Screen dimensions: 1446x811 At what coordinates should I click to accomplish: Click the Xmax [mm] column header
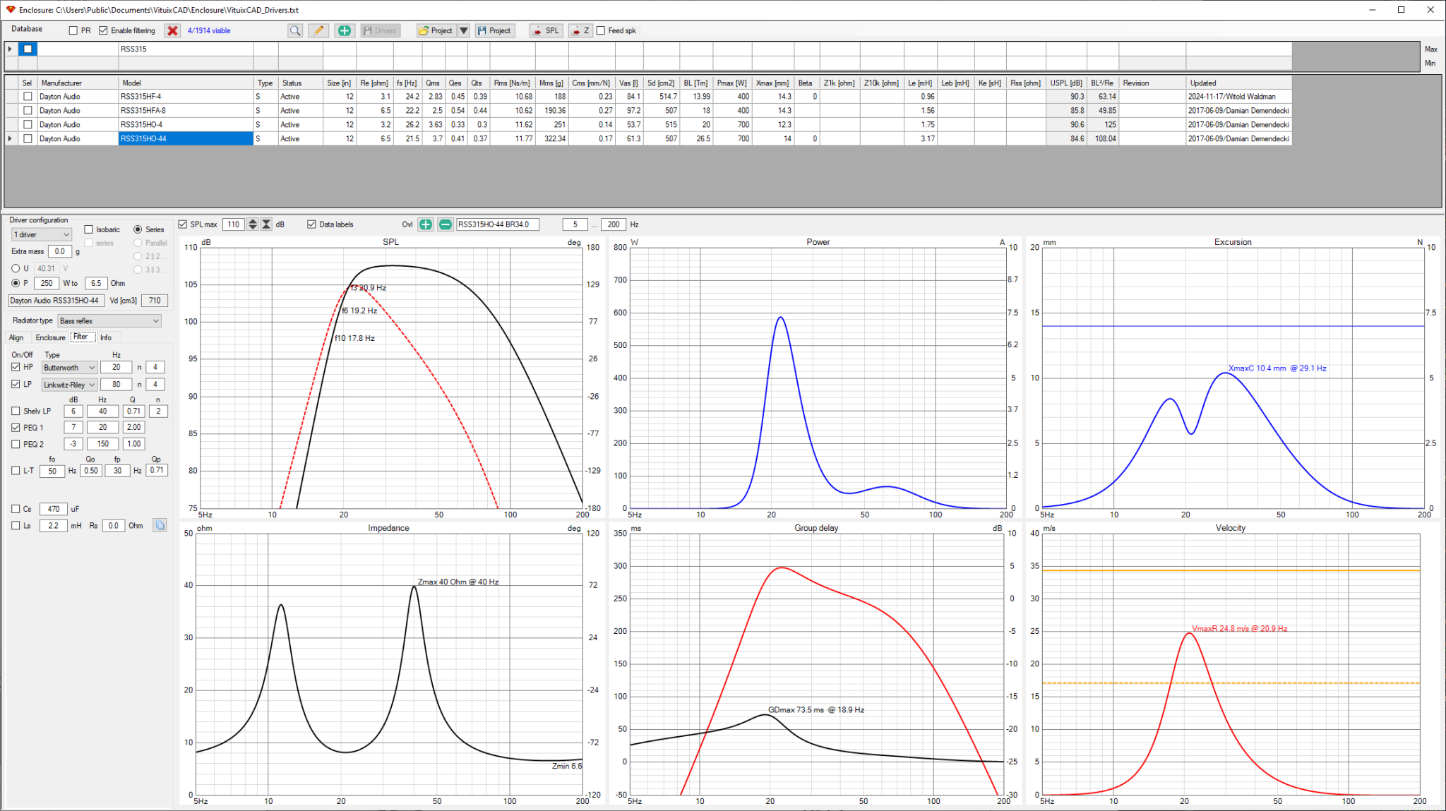pyautogui.click(x=772, y=83)
